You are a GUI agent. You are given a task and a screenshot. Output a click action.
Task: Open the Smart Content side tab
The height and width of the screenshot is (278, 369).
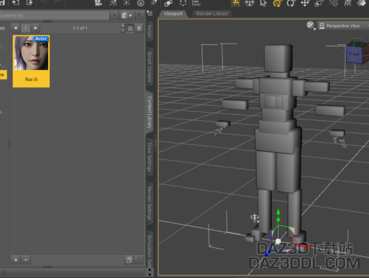tap(149, 67)
